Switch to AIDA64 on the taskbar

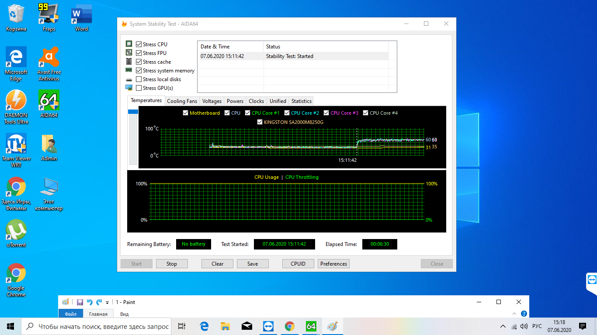311,326
